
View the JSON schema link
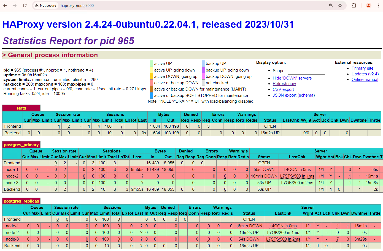(306, 95)
